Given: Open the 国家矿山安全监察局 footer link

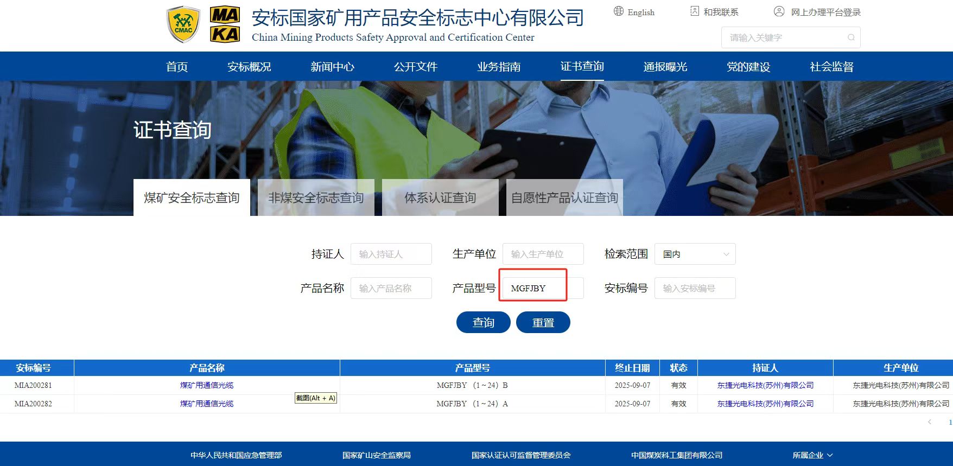Looking at the screenshot, I should (376, 455).
